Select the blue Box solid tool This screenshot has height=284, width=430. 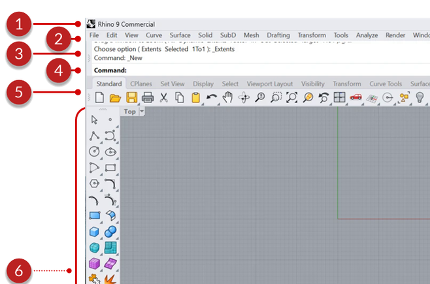click(94, 232)
